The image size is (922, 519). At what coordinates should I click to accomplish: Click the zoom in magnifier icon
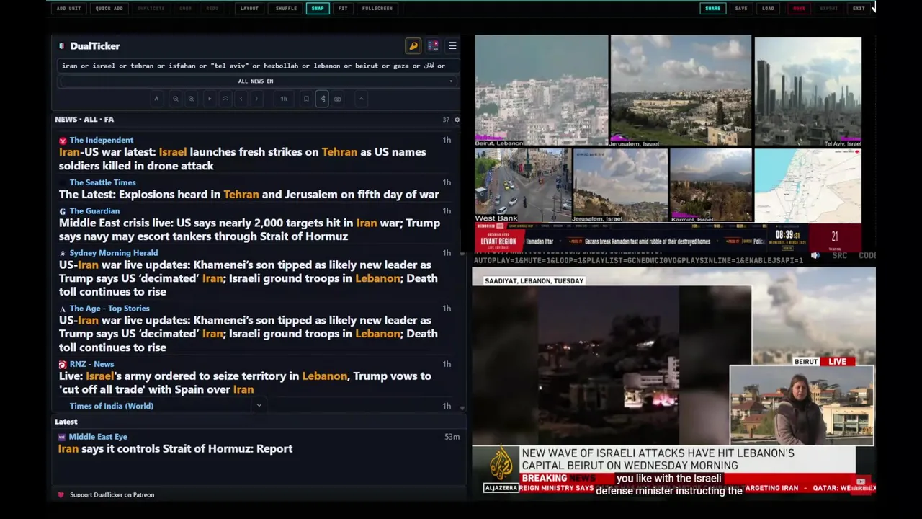click(191, 99)
